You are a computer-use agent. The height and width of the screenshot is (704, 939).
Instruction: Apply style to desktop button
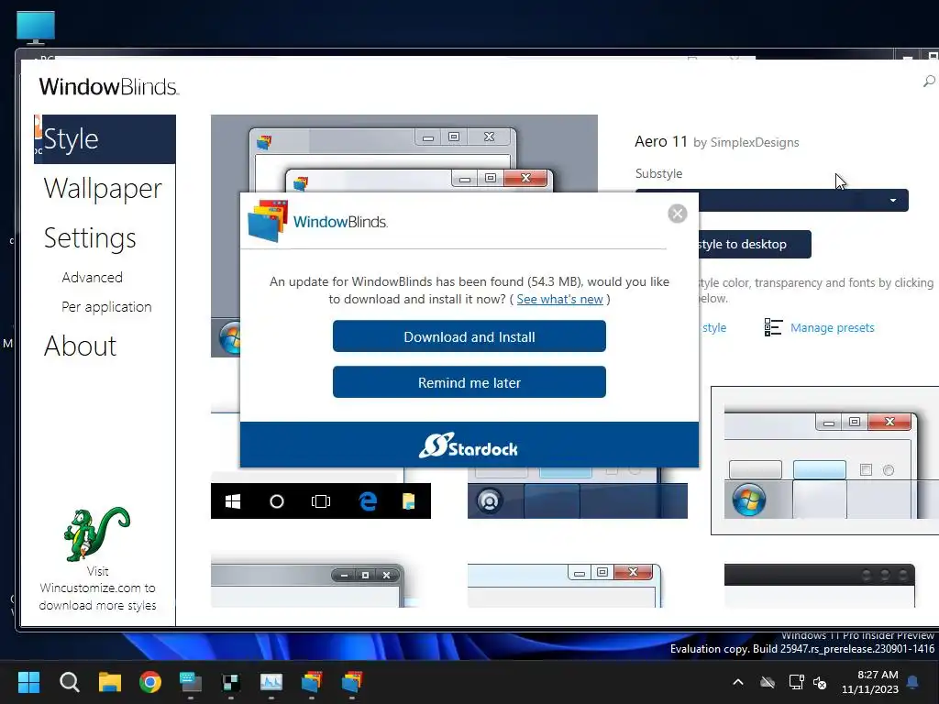pos(755,244)
